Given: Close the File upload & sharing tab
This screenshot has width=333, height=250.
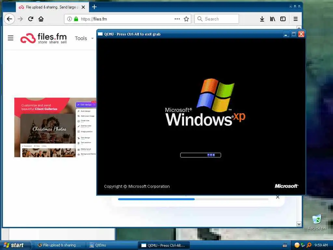Looking at the screenshot, I should click(x=83, y=7).
